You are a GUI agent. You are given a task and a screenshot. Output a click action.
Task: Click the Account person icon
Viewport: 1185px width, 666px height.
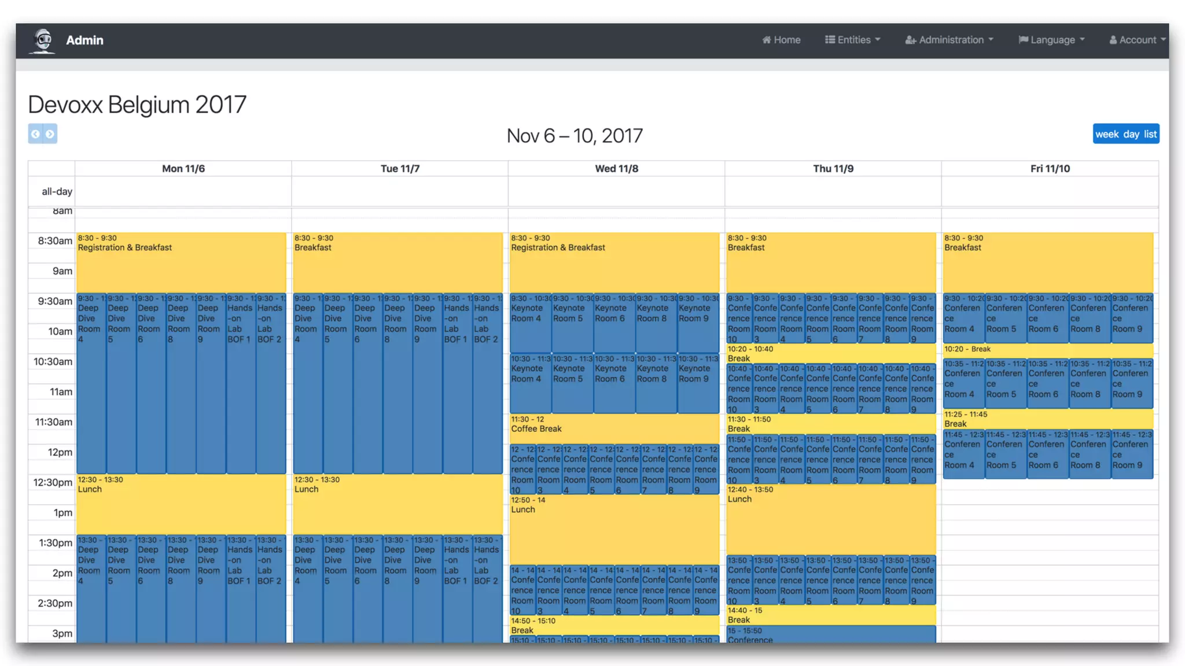tap(1113, 40)
